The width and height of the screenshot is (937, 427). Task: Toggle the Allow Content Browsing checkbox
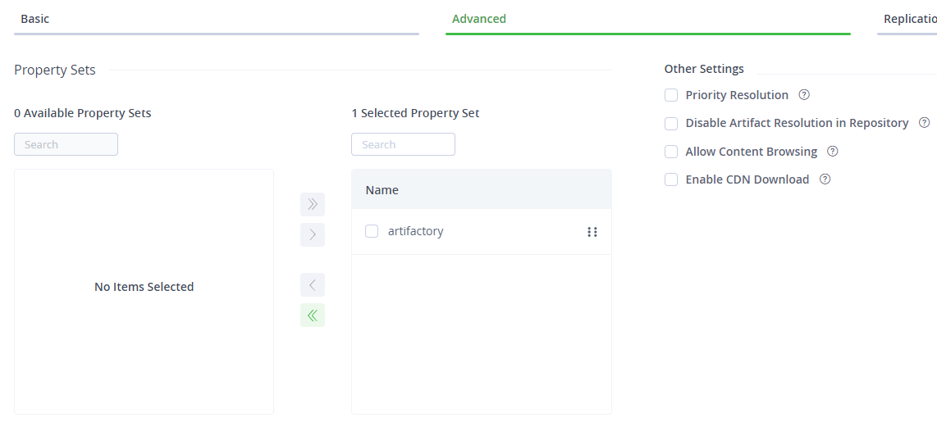[671, 152]
